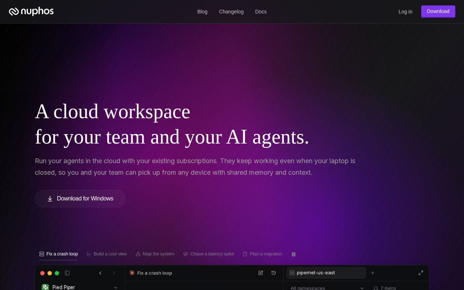464x290 pixels.
Task: Go back with the left chevron
Action: 100,273
